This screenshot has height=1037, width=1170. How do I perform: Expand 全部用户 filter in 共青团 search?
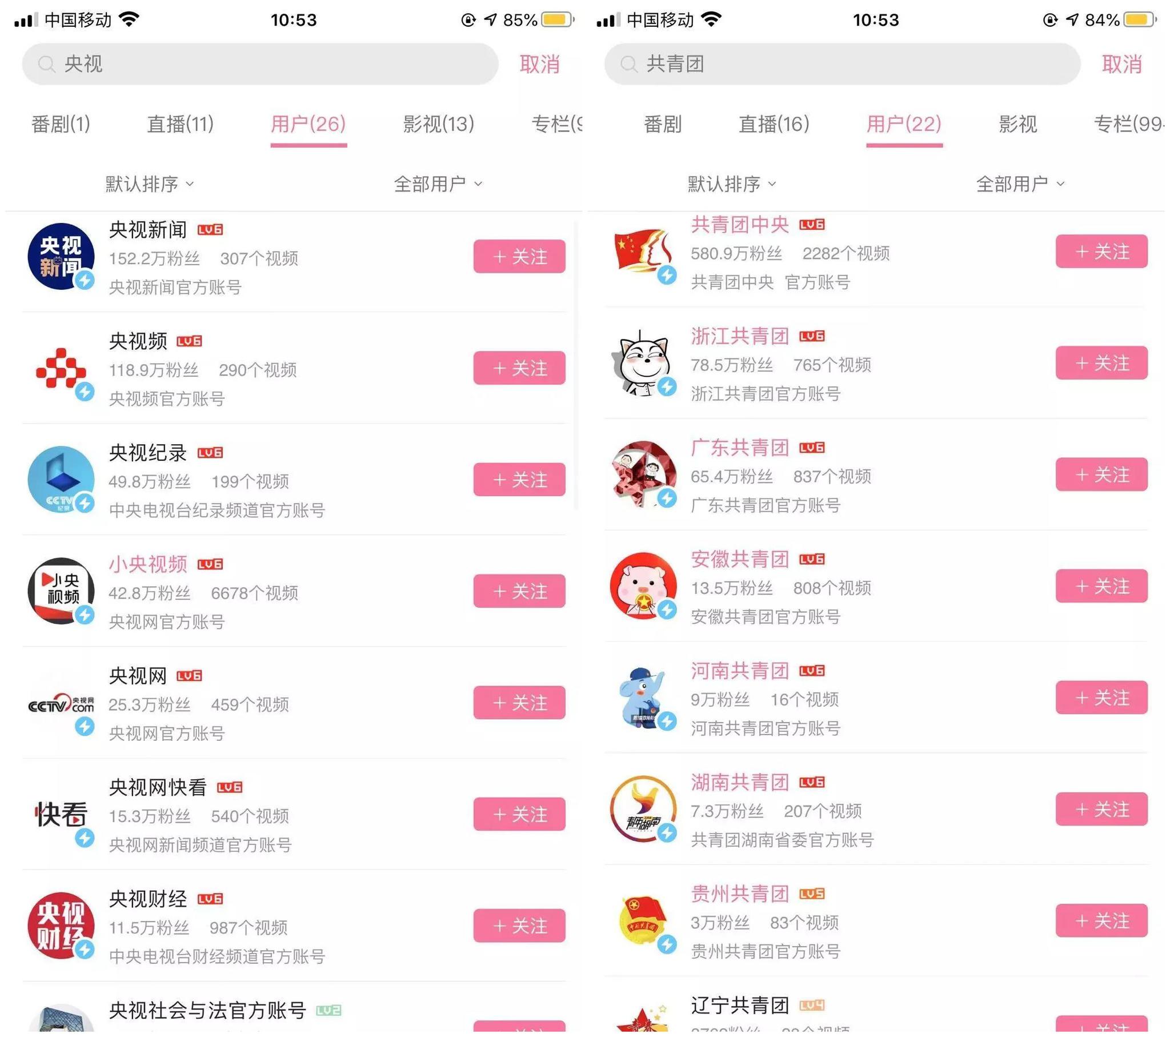click(x=1020, y=184)
